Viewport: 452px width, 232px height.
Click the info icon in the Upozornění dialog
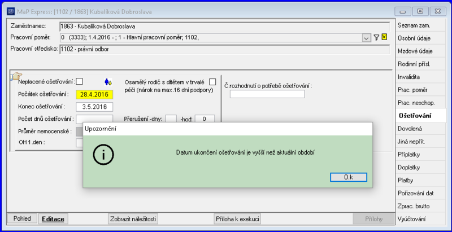tap(103, 154)
